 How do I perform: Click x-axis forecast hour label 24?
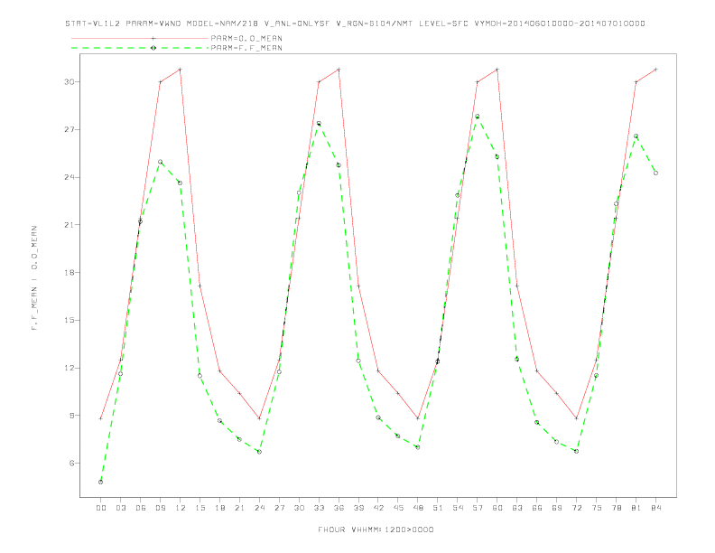259,508
